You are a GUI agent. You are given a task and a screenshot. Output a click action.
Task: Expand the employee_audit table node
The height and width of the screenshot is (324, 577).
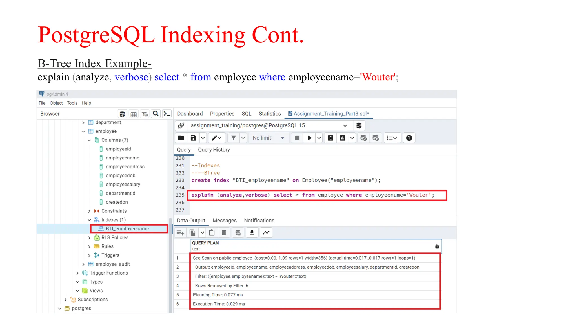click(83, 264)
